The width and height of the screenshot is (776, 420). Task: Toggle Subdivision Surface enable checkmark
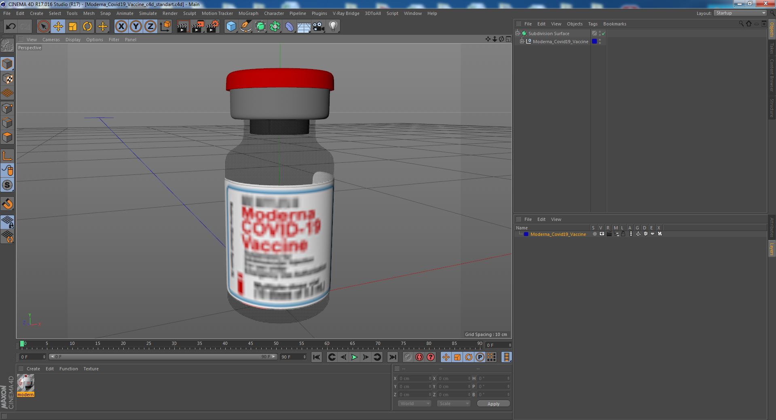(x=603, y=34)
